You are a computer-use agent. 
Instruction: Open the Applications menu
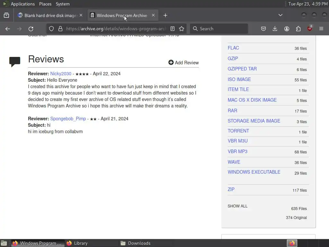click(23, 4)
